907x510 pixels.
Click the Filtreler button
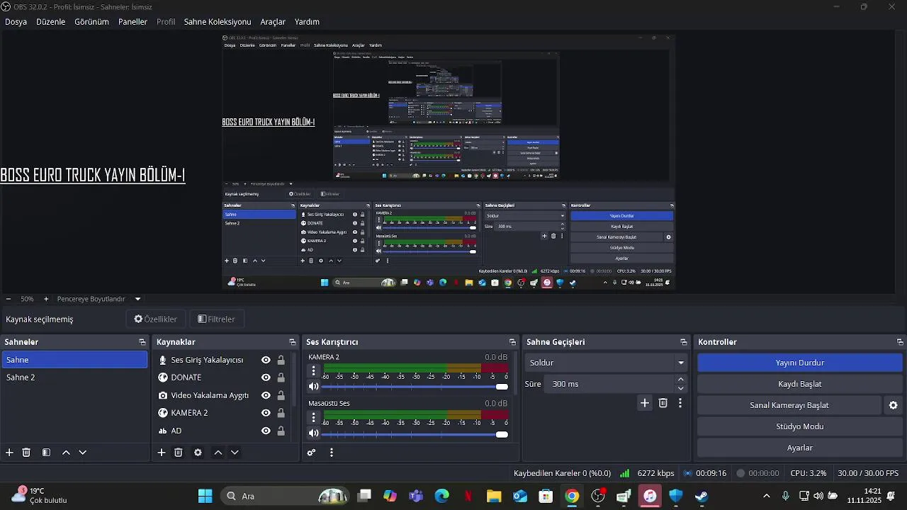coord(216,319)
